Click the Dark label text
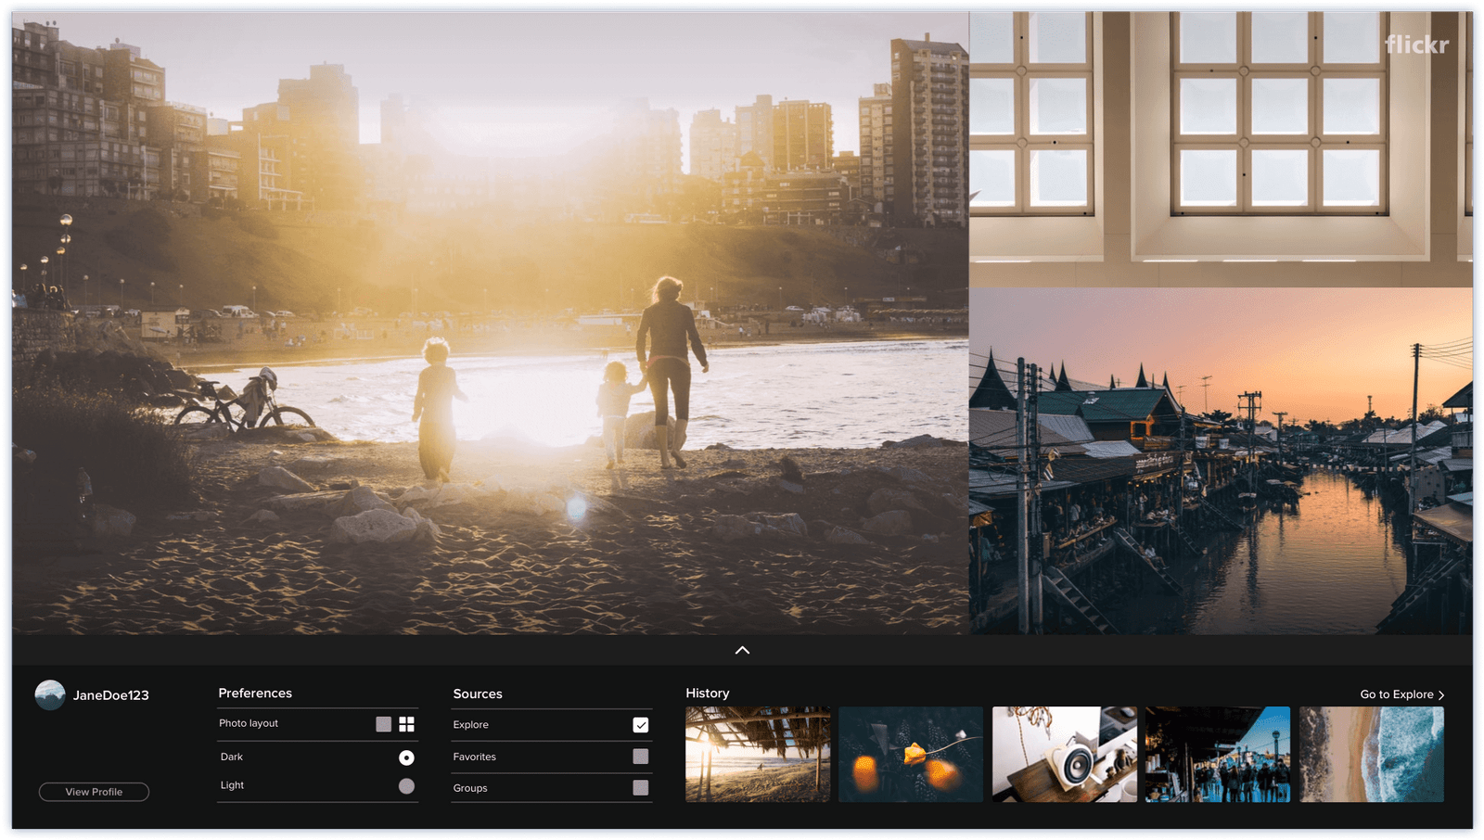Screen dimensions: 1484x840 click(x=232, y=757)
